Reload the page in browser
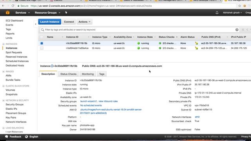The image size is (251, 141). click(x=13, y=6)
